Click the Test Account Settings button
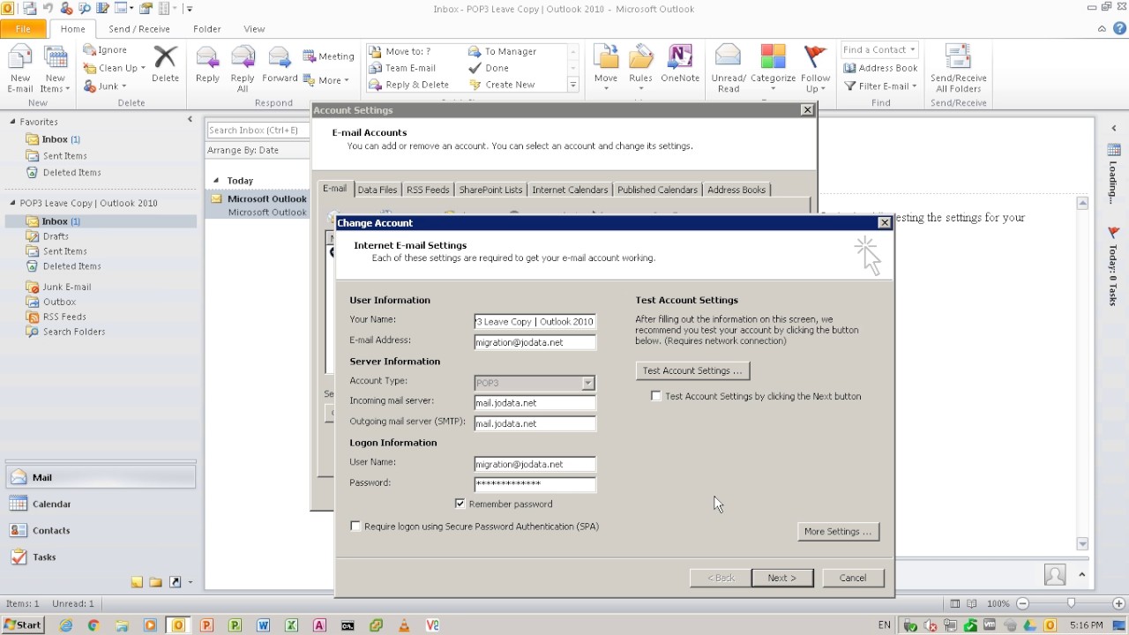The height and width of the screenshot is (635, 1129). 692,370
